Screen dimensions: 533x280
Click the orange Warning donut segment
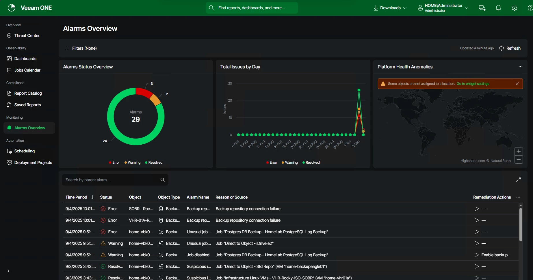pyautogui.click(x=155, y=100)
